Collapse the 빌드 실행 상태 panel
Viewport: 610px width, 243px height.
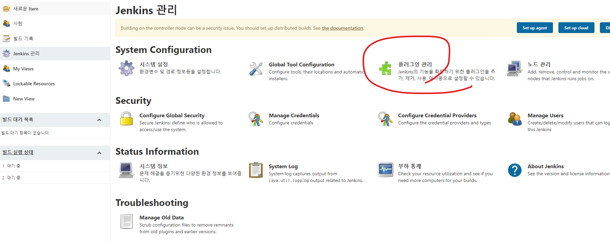(x=99, y=153)
